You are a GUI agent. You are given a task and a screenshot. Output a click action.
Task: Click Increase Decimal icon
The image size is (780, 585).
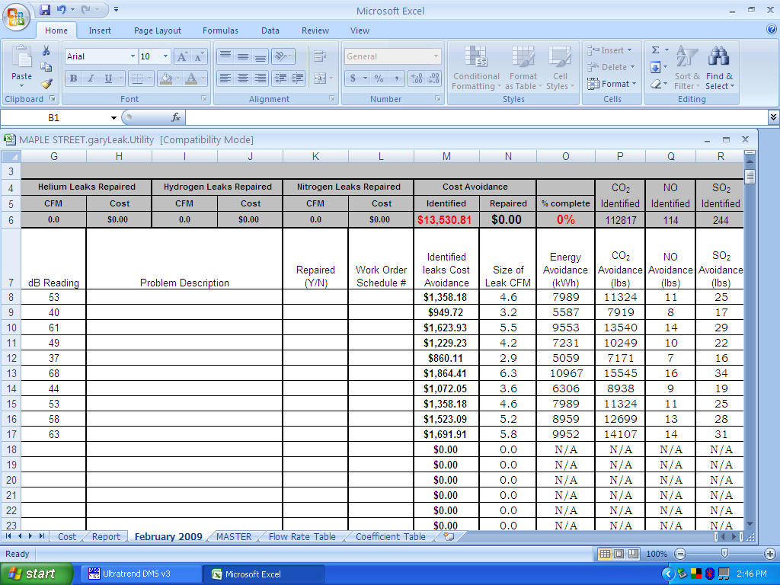pyautogui.click(x=417, y=78)
